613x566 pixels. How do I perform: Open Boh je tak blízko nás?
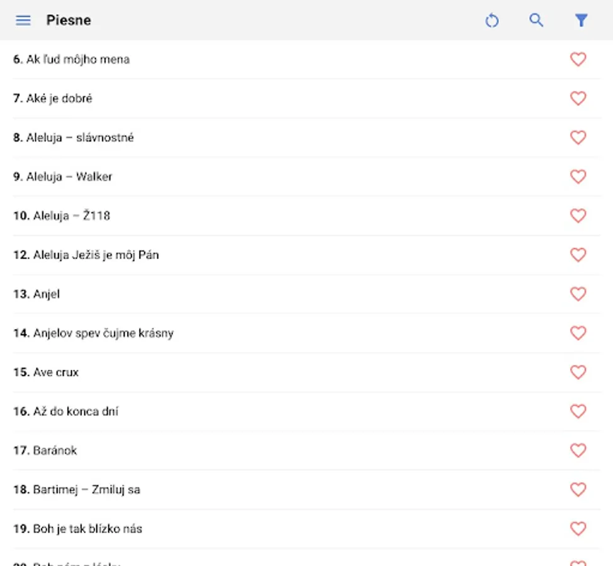pyautogui.click(x=87, y=528)
